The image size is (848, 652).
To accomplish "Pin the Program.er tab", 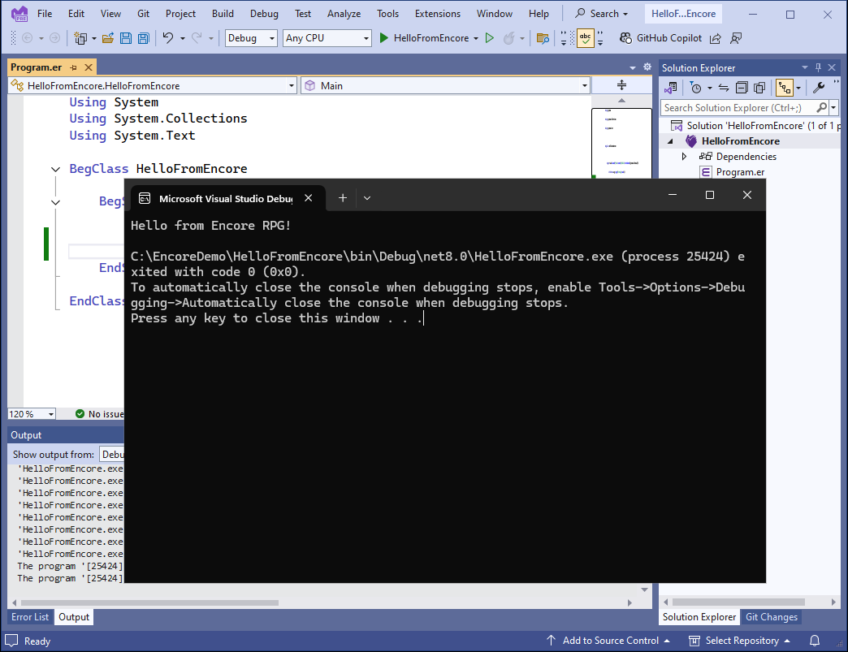I will pyautogui.click(x=74, y=67).
